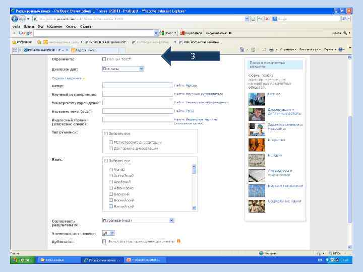Close the Google toolbar with X
The image size is (363, 272).
click(14, 33)
